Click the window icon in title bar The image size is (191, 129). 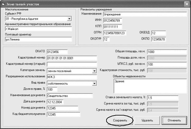click(4, 4)
